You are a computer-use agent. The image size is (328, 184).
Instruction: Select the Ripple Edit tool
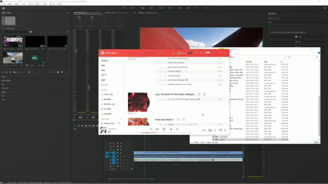pos(82,126)
